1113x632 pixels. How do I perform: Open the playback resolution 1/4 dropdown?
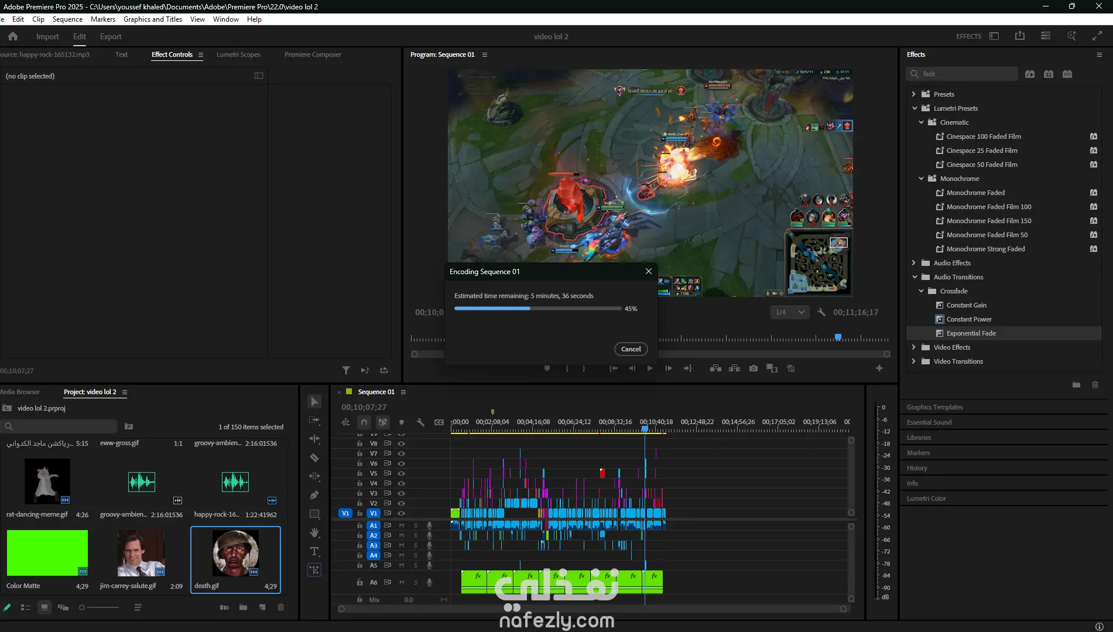790,312
